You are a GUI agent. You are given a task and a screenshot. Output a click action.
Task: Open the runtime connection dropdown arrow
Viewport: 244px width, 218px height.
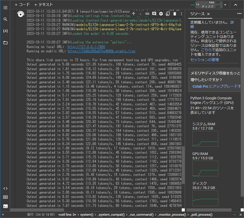(225, 5)
